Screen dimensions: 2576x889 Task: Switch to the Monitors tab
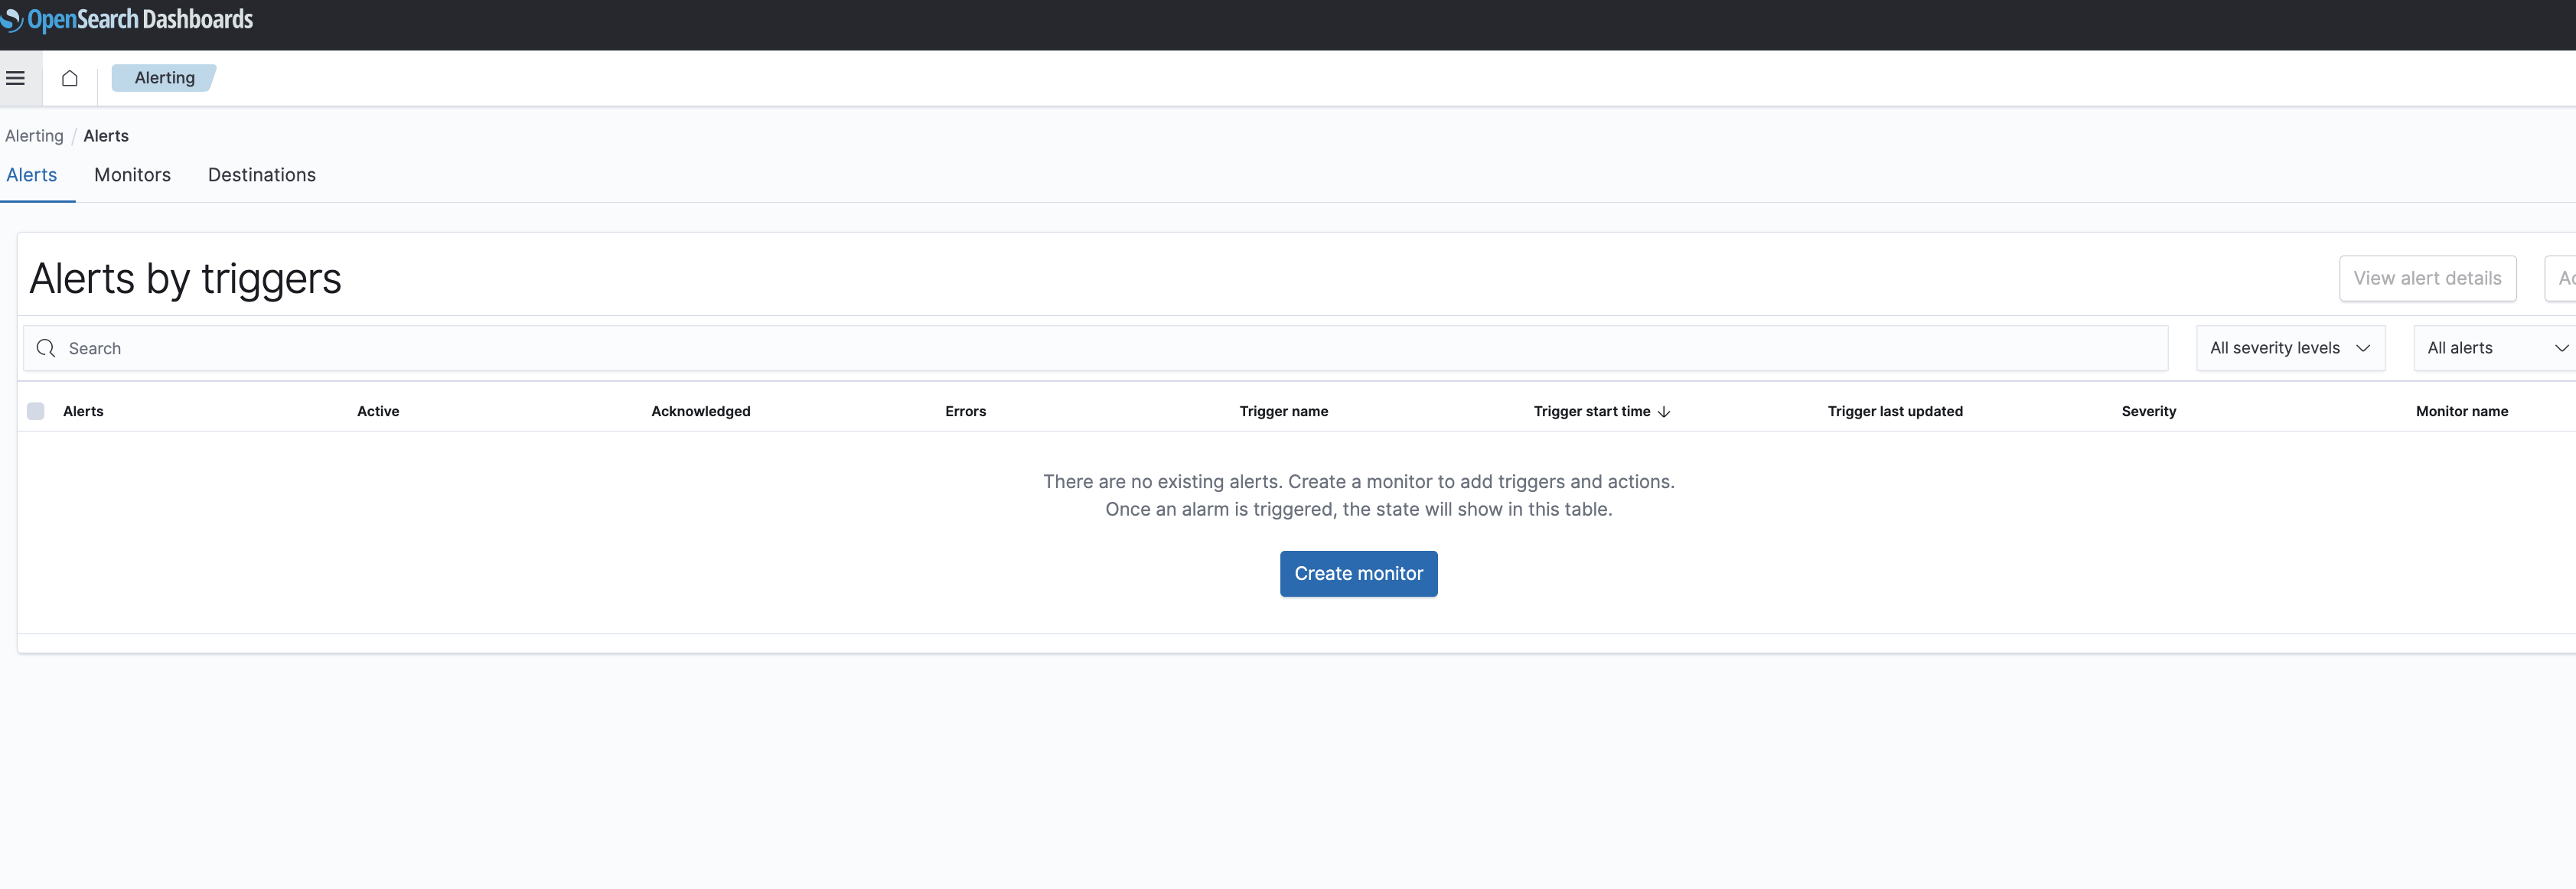[x=131, y=175]
